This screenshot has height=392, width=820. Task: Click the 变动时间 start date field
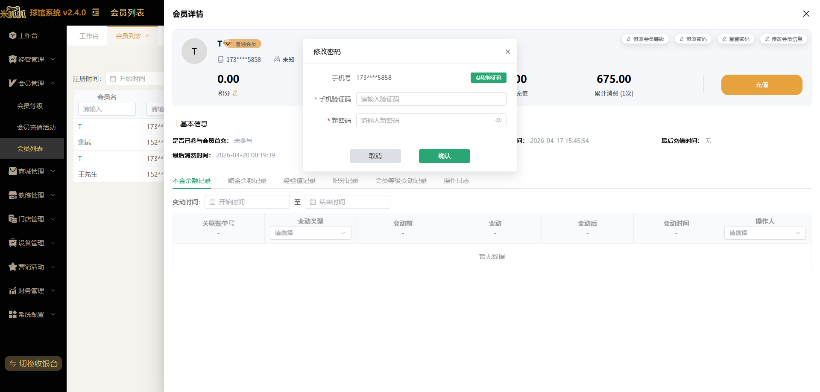pyautogui.click(x=247, y=202)
